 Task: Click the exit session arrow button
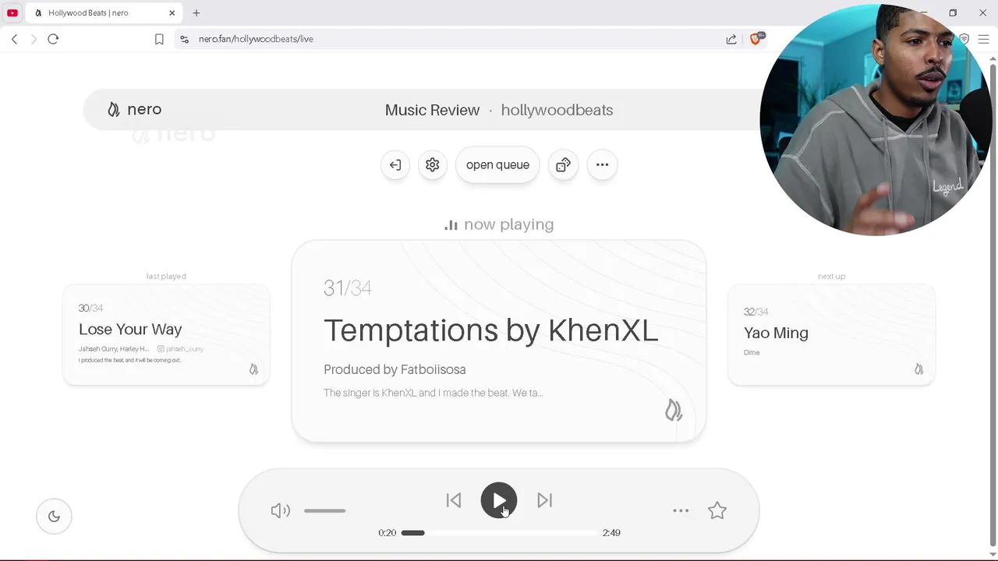coord(395,164)
